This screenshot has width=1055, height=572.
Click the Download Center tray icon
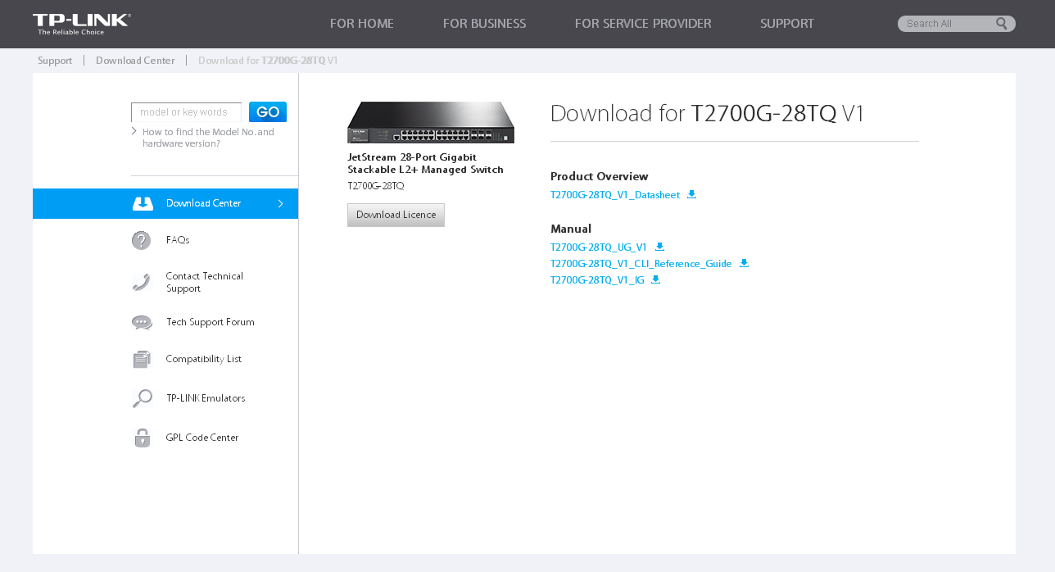pyautogui.click(x=143, y=203)
